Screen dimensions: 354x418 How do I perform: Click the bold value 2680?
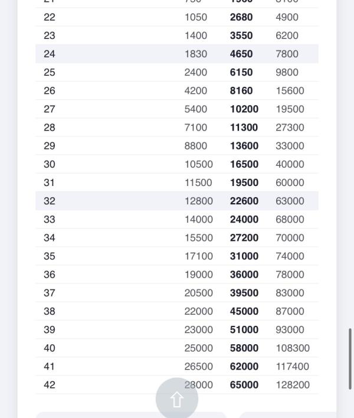tap(241, 17)
